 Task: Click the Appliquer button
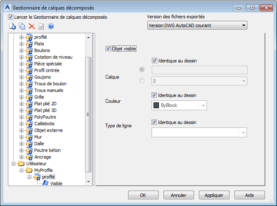click(x=214, y=195)
